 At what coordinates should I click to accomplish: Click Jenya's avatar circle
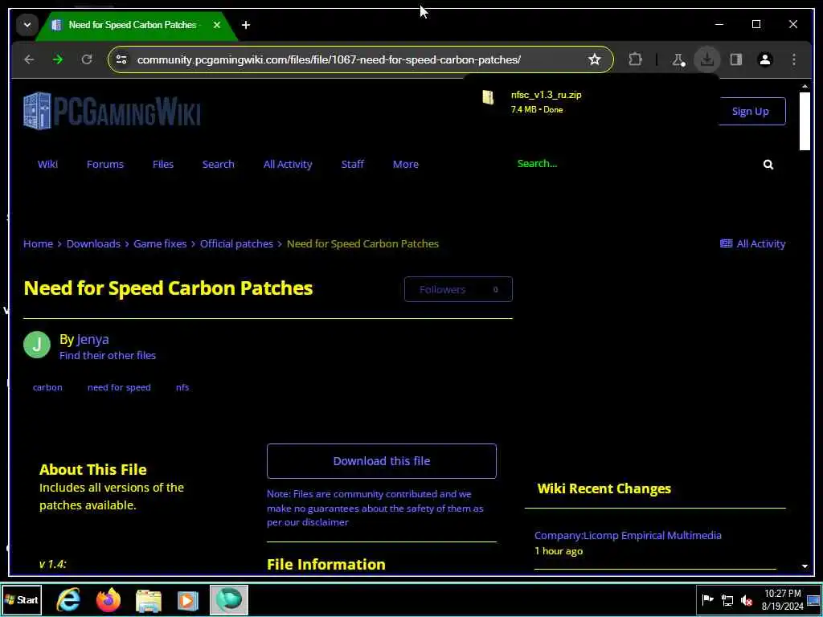37,345
